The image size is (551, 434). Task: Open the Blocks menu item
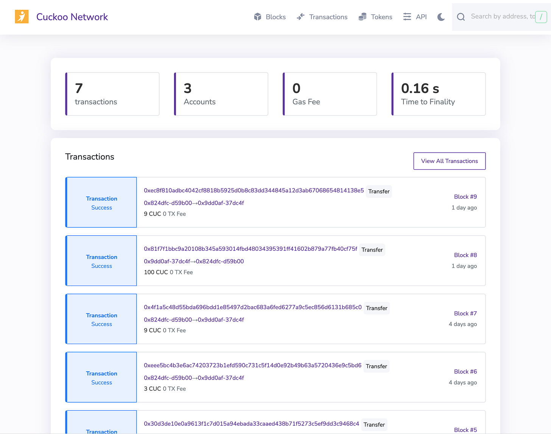point(275,17)
